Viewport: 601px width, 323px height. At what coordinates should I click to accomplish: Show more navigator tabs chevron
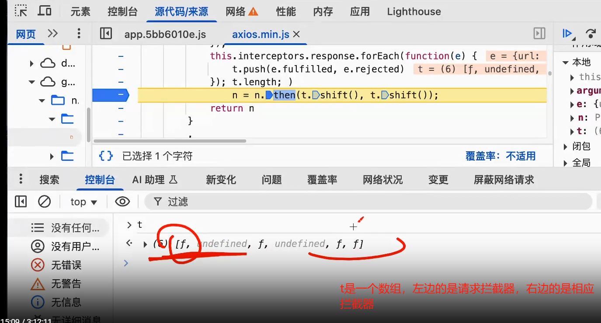[x=52, y=34]
